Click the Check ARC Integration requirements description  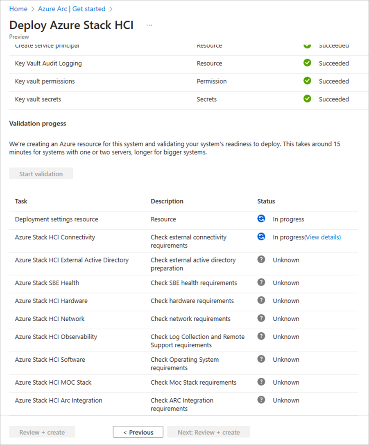(x=182, y=404)
